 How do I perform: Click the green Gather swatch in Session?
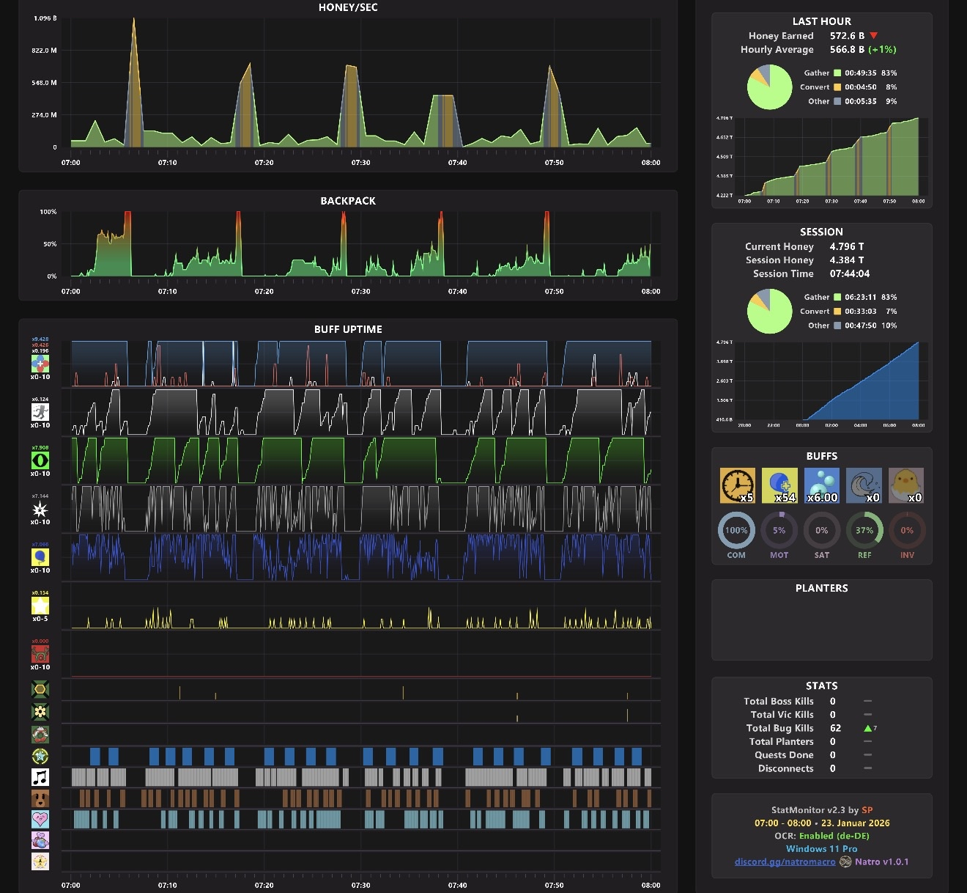tap(837, 297)
